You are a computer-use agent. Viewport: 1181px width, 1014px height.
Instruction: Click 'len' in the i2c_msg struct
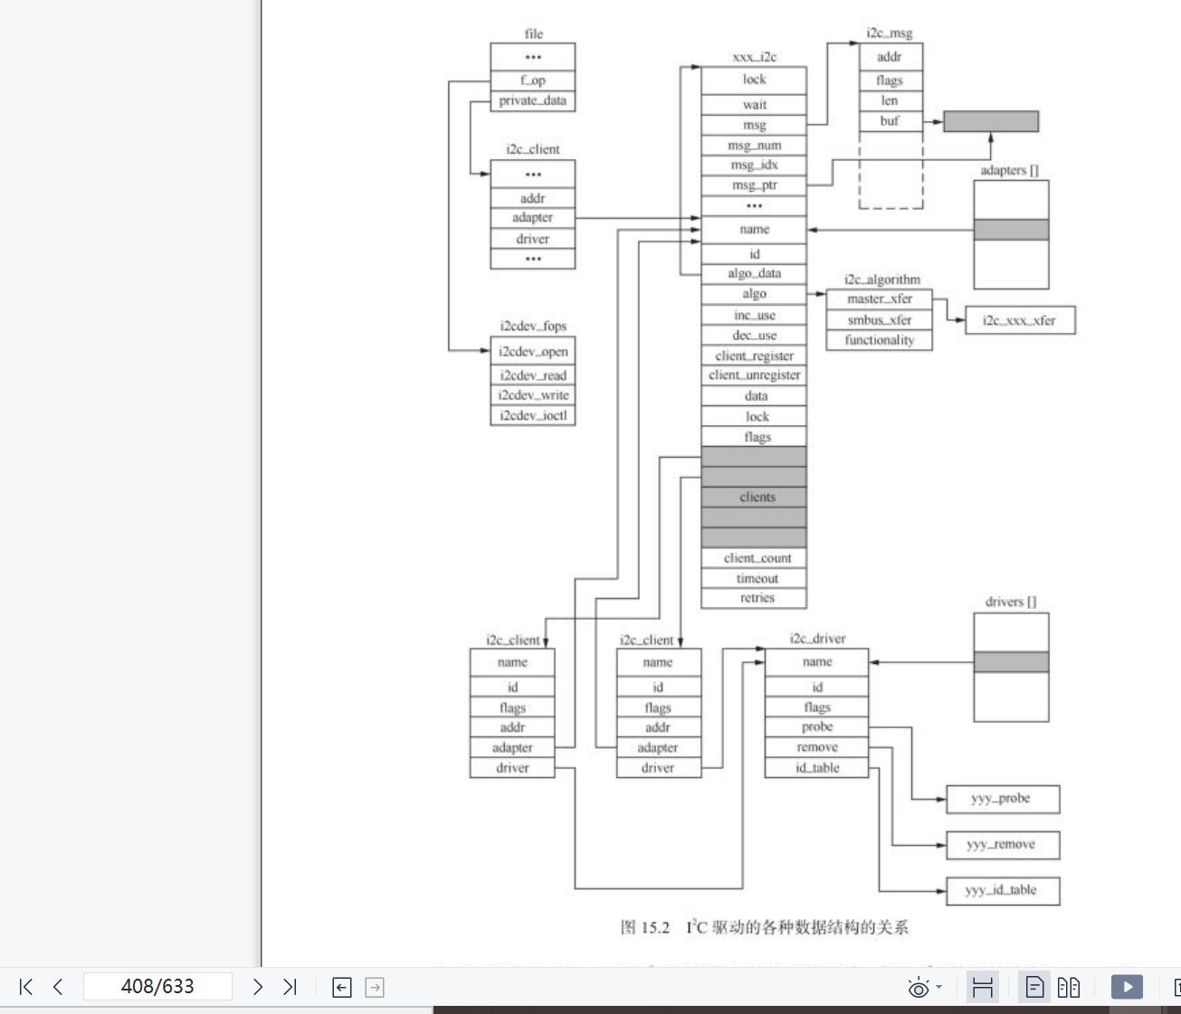click(891, 101)
